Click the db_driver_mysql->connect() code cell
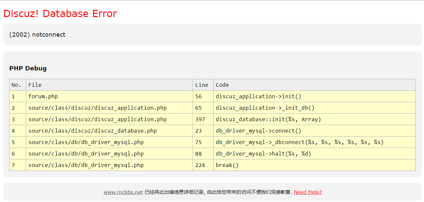424x202 pixels. (x=258, y=131)
